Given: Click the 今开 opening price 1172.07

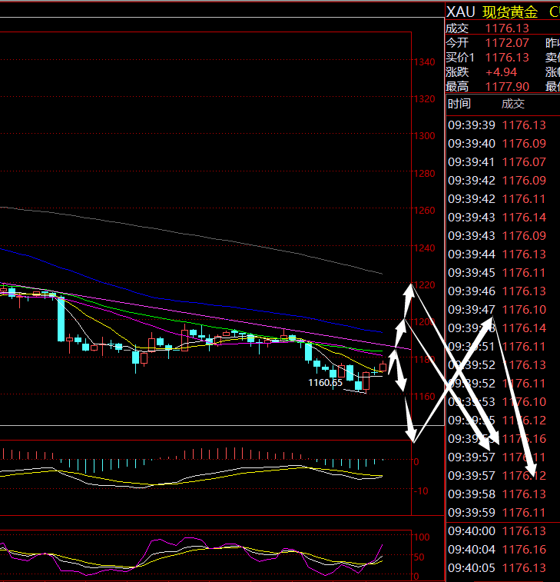Looking at the screenshot, I should (x=507, y=43).
